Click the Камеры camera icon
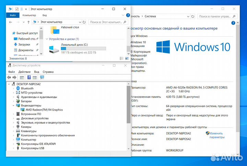The height and width of the screenshot is (166, 247). [18, 127]
